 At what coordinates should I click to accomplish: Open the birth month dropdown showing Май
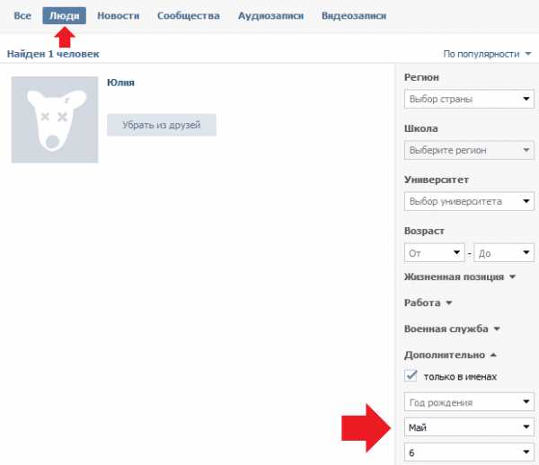pos(469,427)
